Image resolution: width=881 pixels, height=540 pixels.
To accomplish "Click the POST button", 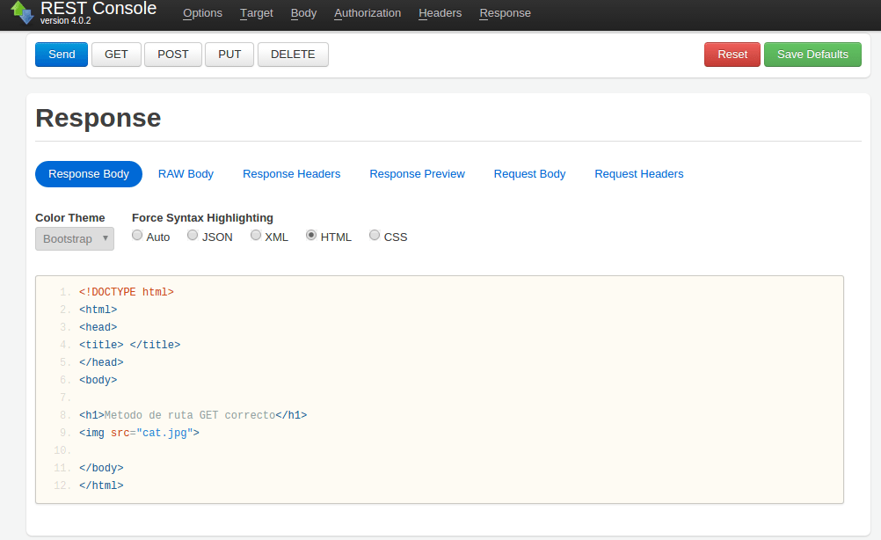I will (x=172, y=54).
